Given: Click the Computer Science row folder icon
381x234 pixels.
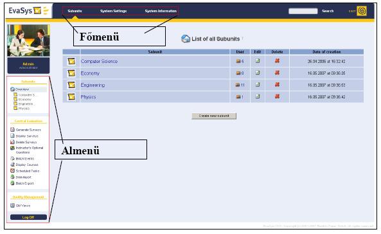Looking at the screenshot, I should pos(71,61).
